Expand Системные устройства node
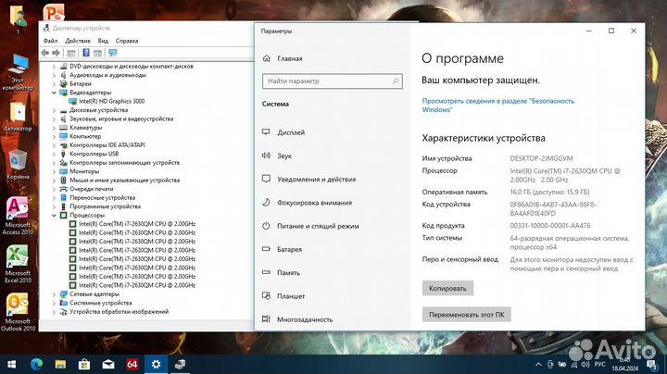 pyautogui.click(x=54, y=303)
